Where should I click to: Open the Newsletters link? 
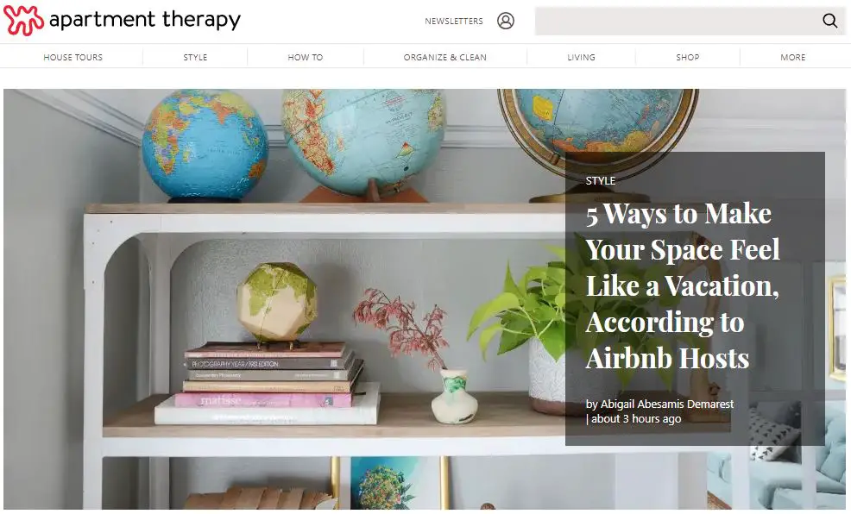click(454, 22)
